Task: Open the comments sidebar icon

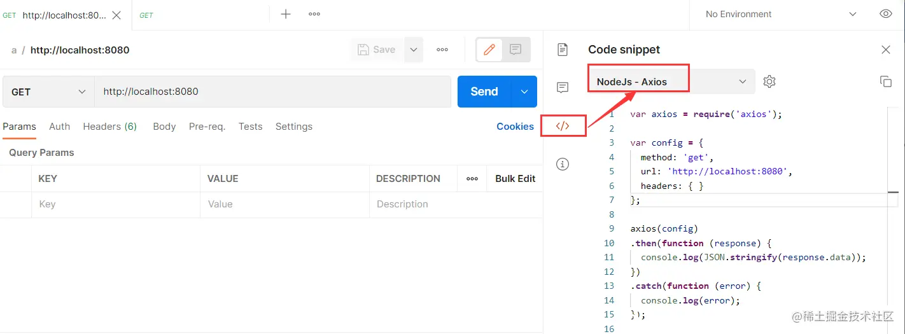Action: [563, 88]
